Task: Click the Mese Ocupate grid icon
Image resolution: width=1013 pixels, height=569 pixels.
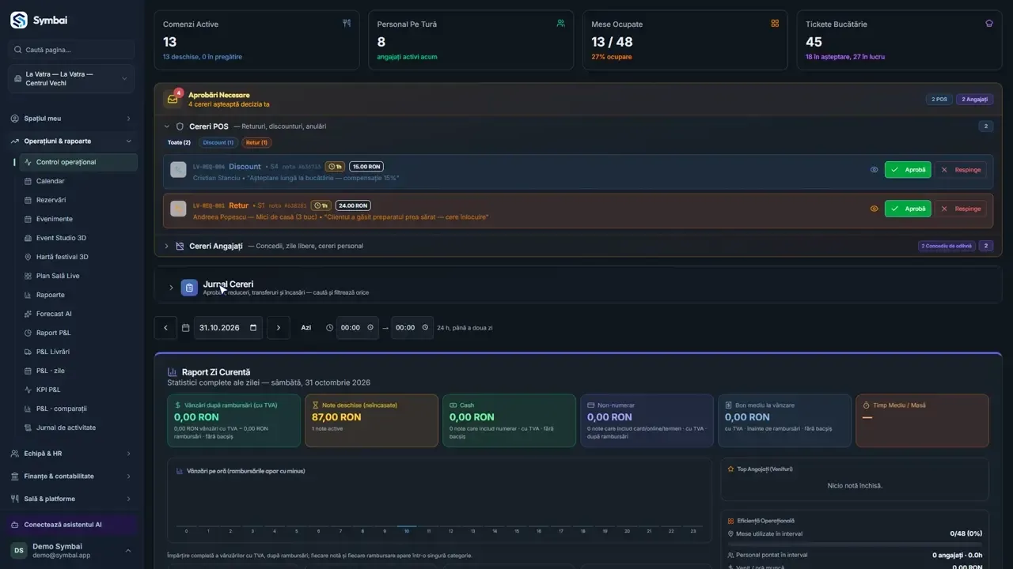Action: [775, 24]
